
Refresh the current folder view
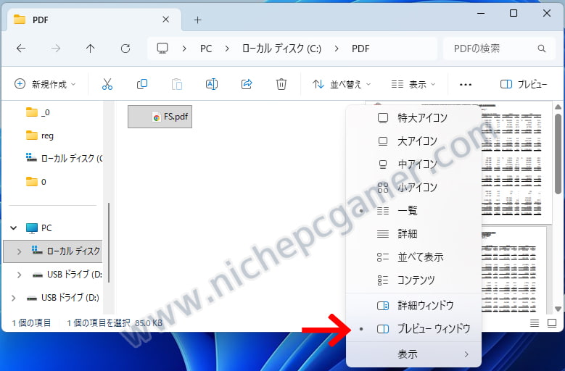click(125, 49)
